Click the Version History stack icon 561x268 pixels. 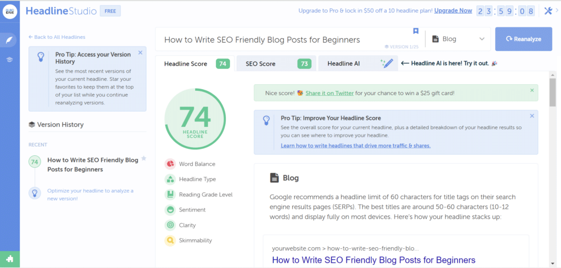32,125
